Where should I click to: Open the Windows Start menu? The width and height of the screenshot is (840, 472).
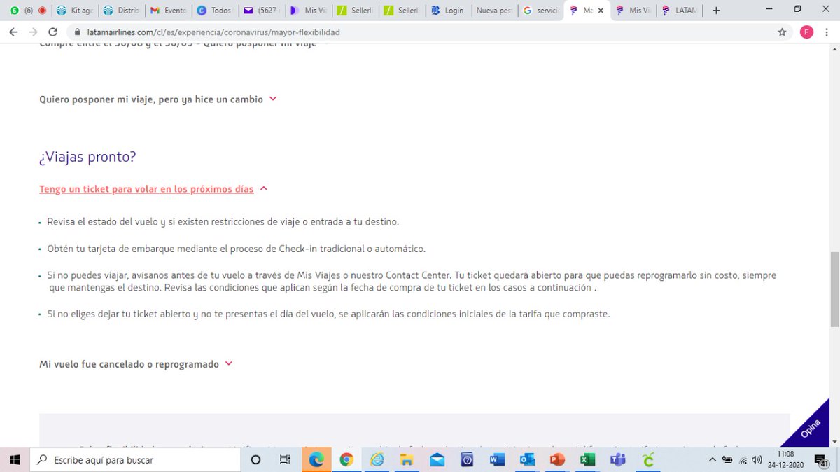(x=15, y=460)
